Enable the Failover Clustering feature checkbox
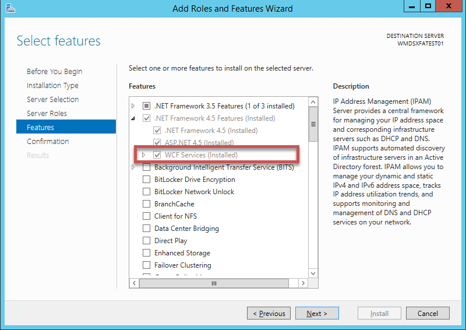This screenshot has height=330, width=466. pyautogui.click(x=146, y=265)
